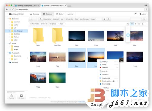Reload the browser page
Viewport: 152px width, 111px height.
coord(13,9)
